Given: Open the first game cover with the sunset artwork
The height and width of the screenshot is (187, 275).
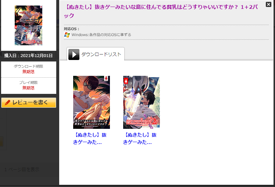Looking at the screenshot, I should click(x=92, y=102).
